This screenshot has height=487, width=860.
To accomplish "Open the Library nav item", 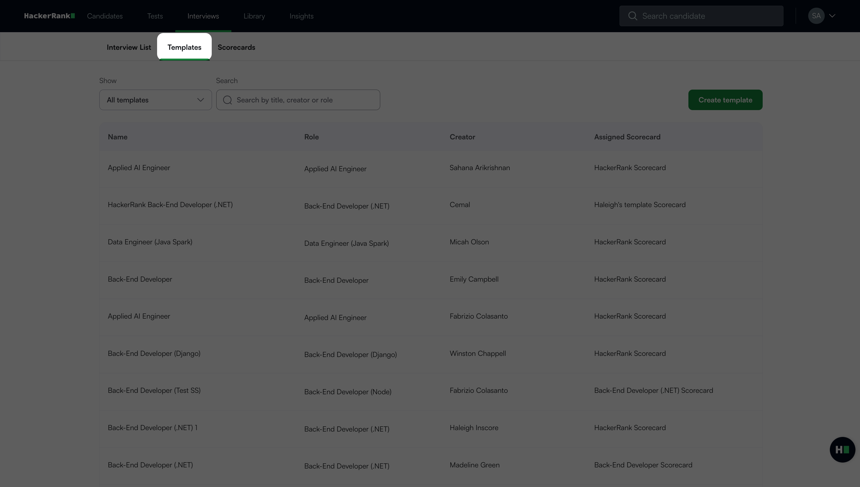I will 254,16.
